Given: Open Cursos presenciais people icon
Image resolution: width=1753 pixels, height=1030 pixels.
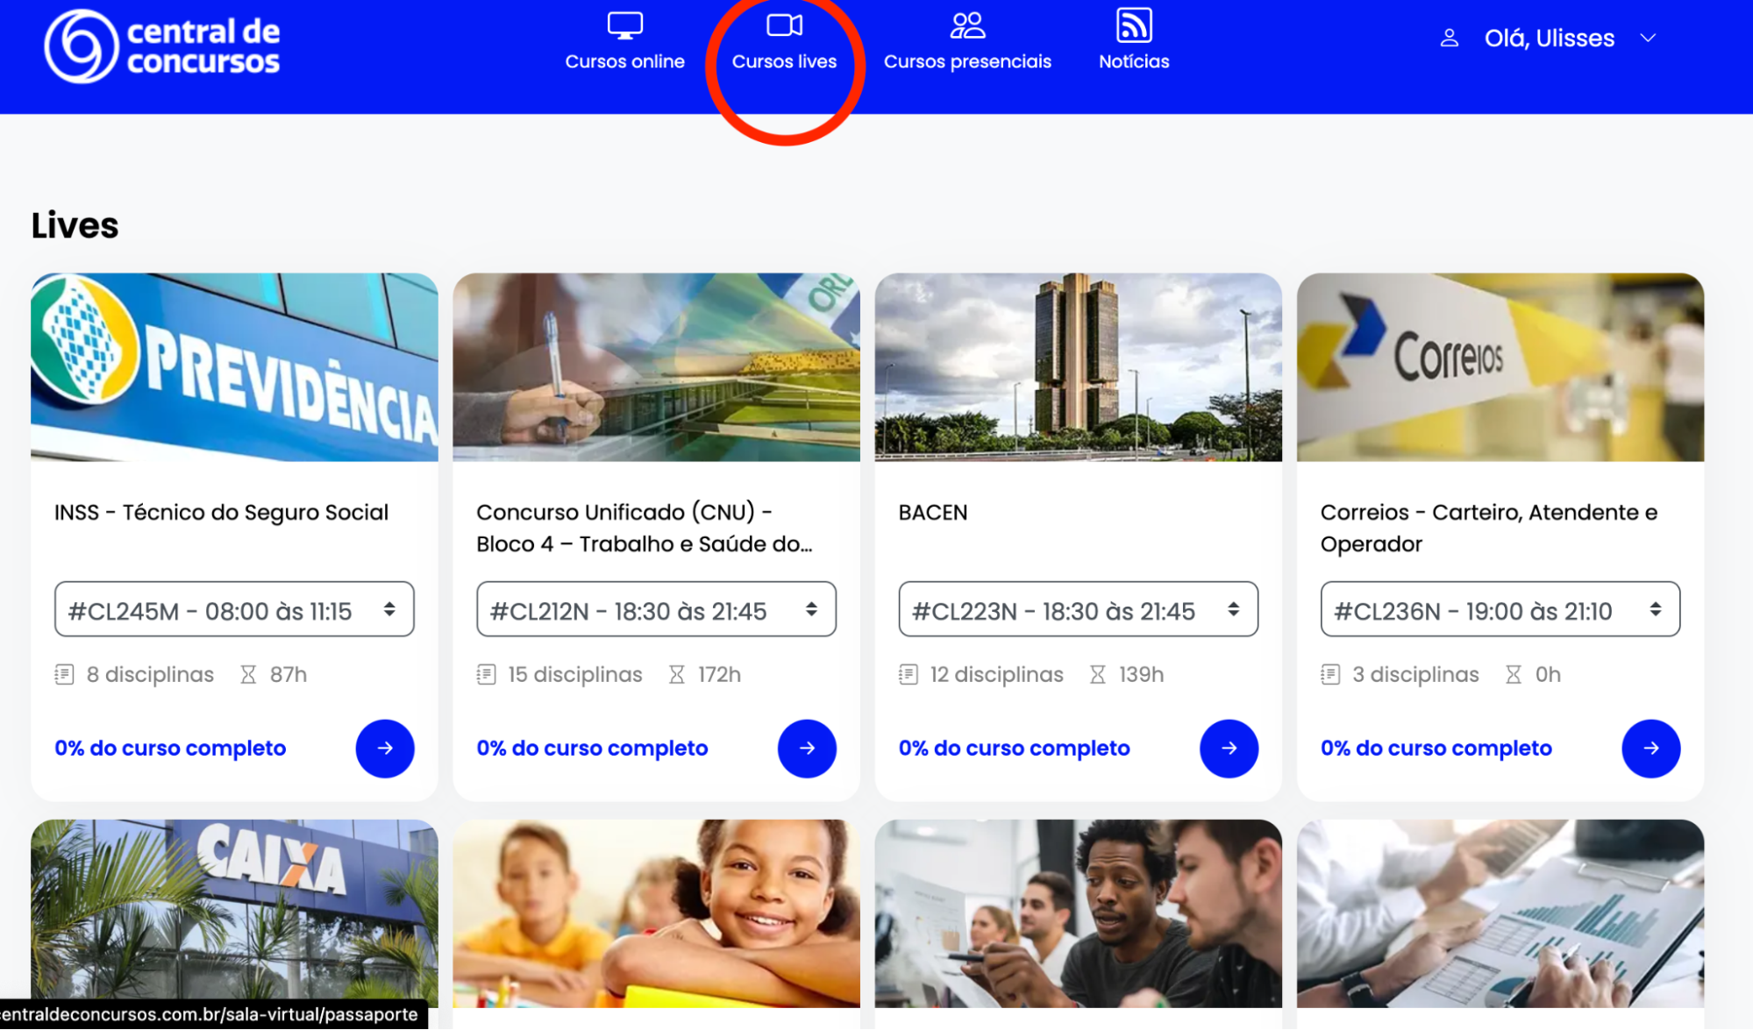Looking at the screenshot, I should click(967, 25).
